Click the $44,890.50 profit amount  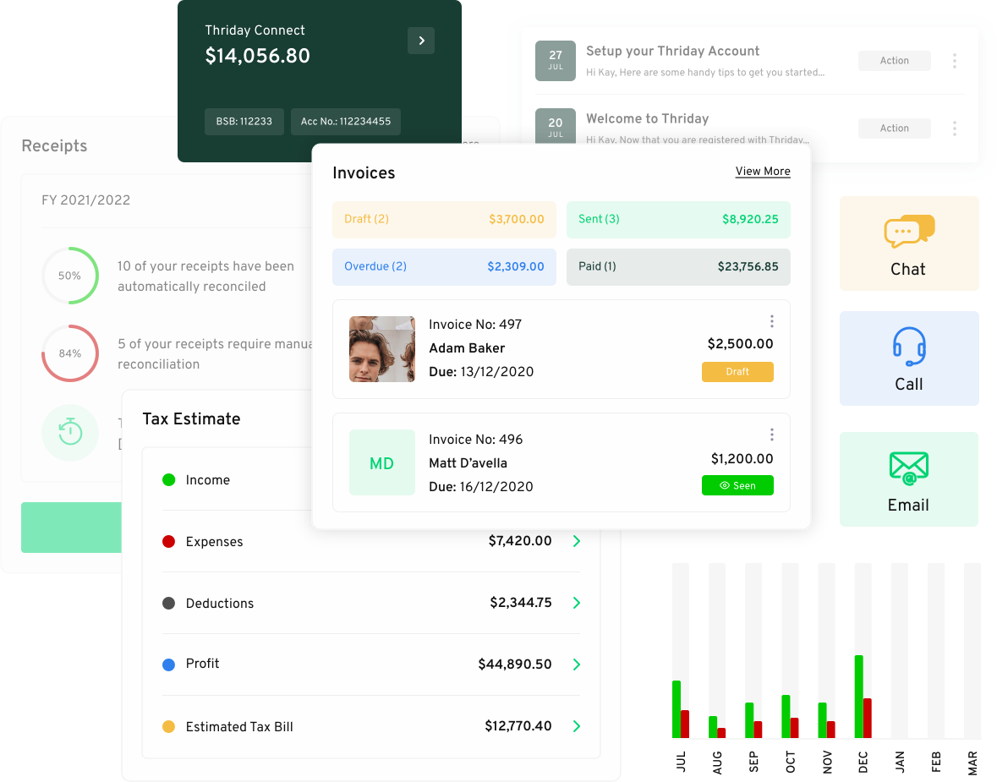pyautogui.click(x=515, y=664)
